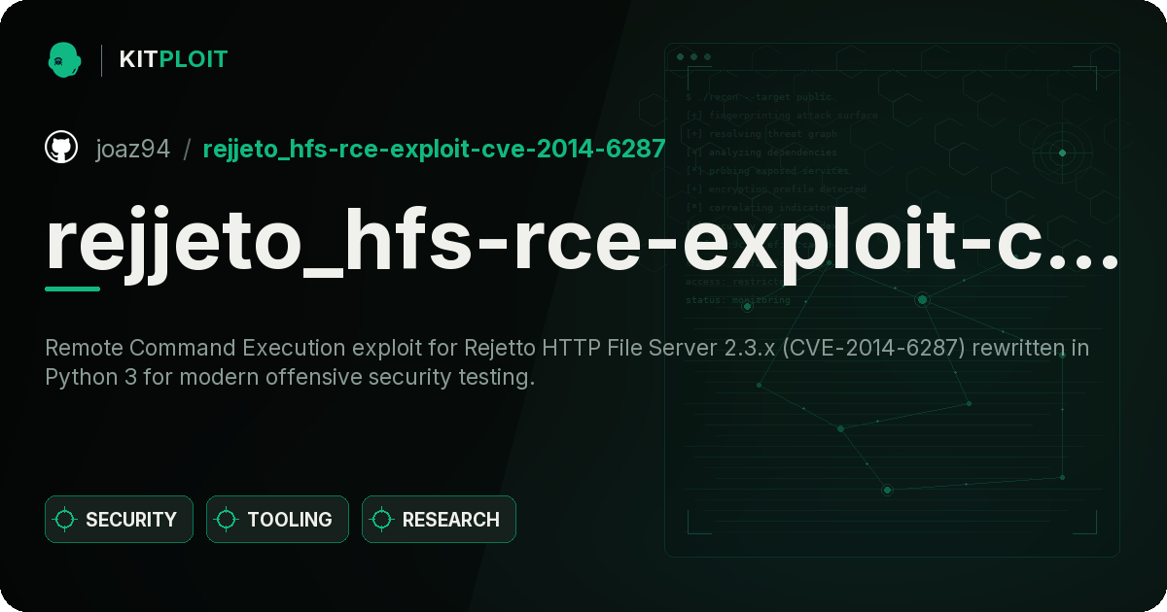Click the GitHub octocat icon
The width and height of the screenshot is (1167, 612).
[x=61, y=148]
